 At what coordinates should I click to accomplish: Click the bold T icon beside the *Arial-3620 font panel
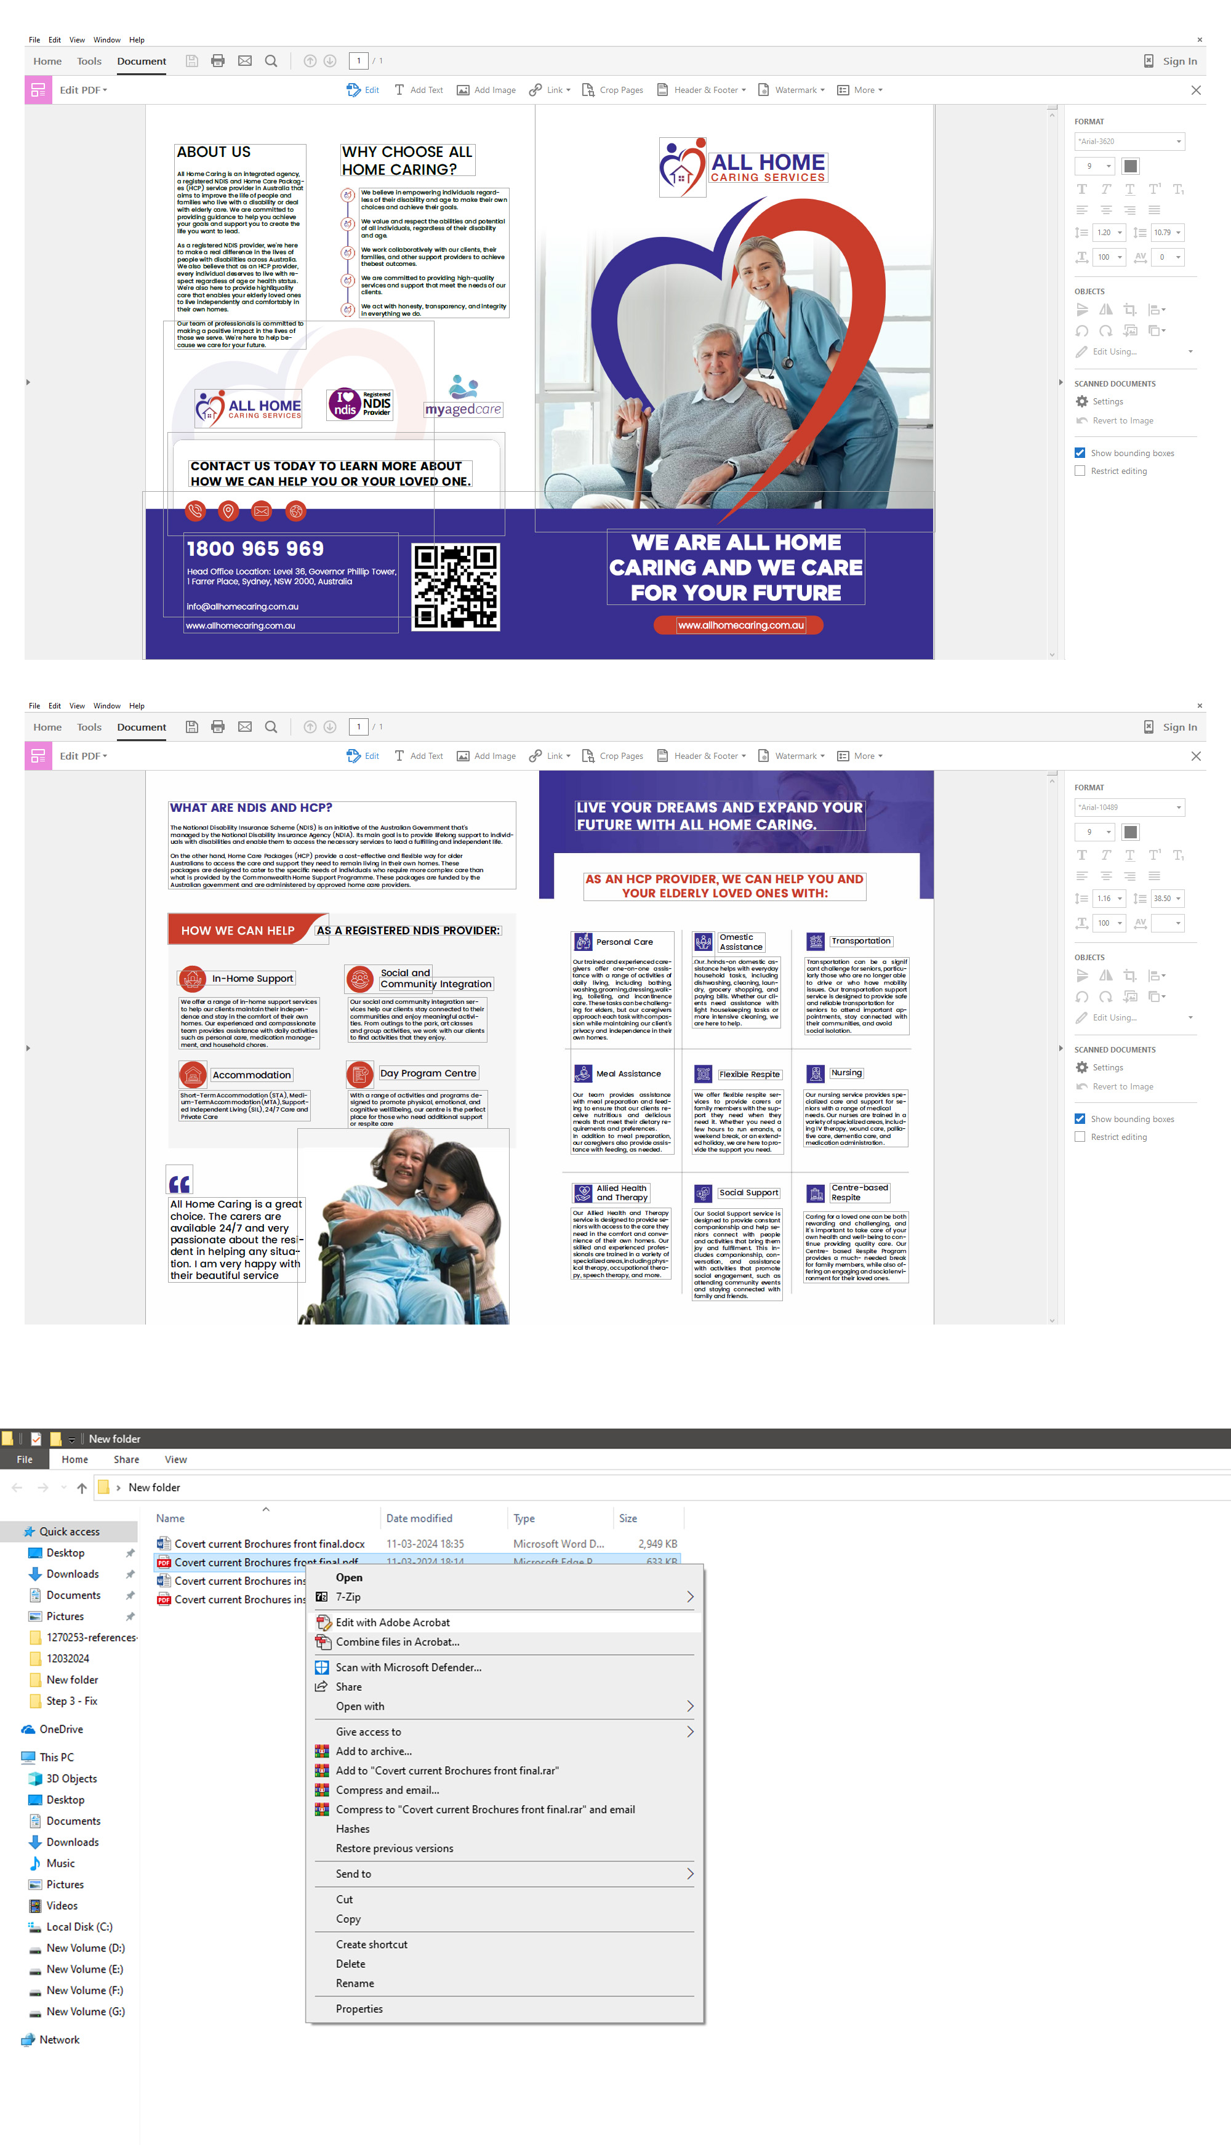tap(1081, 190)
